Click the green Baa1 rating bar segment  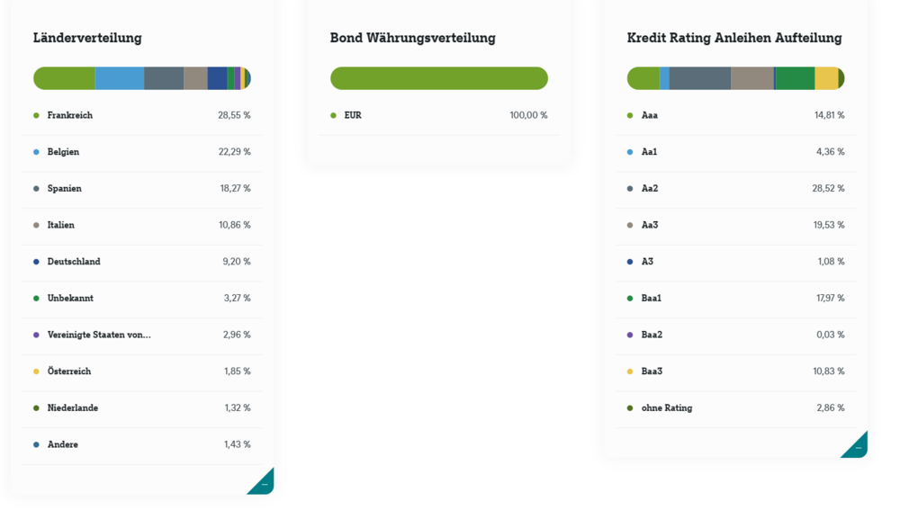[795, 78]
